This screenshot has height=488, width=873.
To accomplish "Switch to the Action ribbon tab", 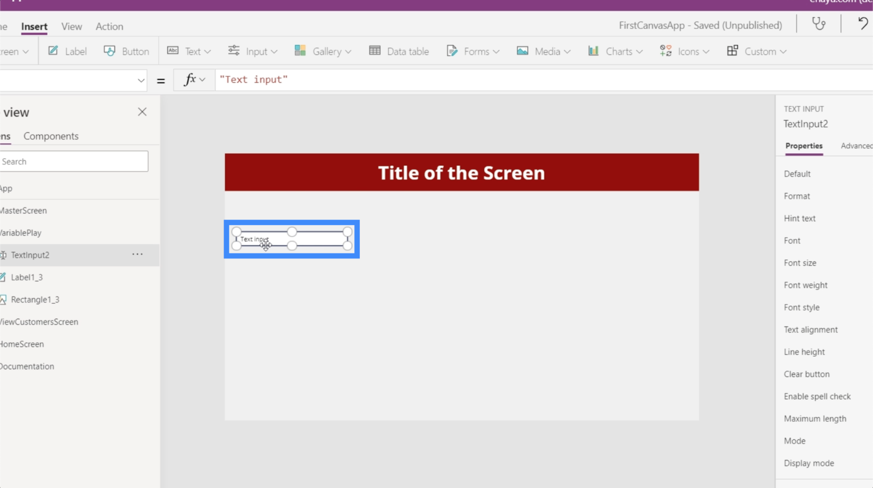I will (110, 26).
